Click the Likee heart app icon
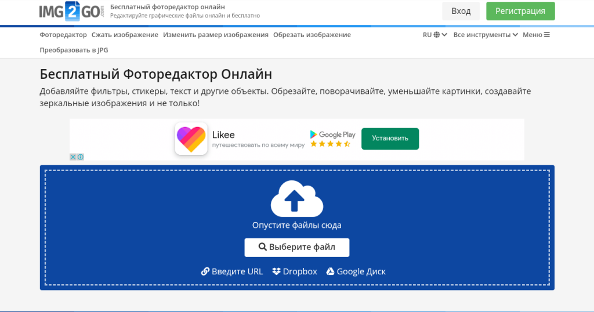Viewport: 594px width, 312px height. [x=191, y=139]
